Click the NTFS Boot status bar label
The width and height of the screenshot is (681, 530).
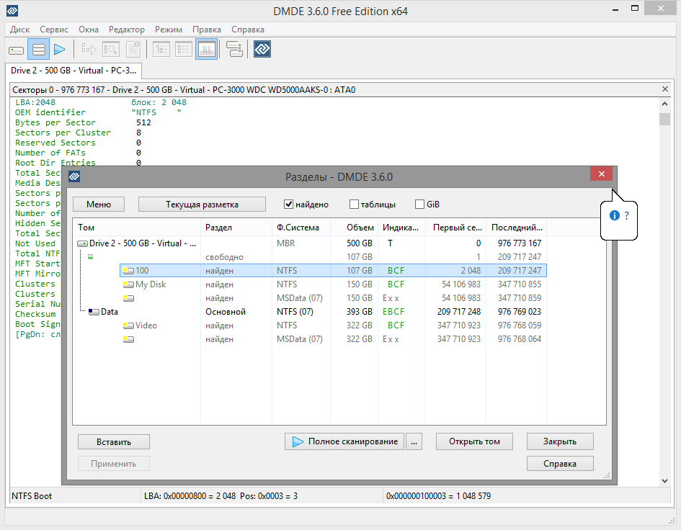32,495
